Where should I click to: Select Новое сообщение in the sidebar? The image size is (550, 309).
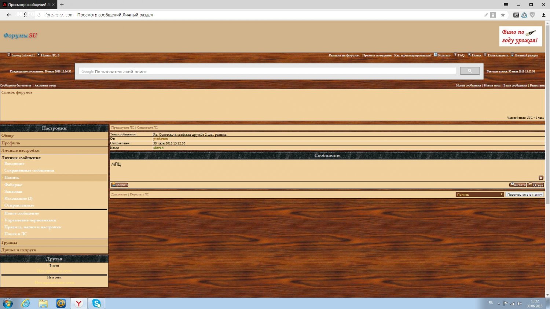click(22, 213)
